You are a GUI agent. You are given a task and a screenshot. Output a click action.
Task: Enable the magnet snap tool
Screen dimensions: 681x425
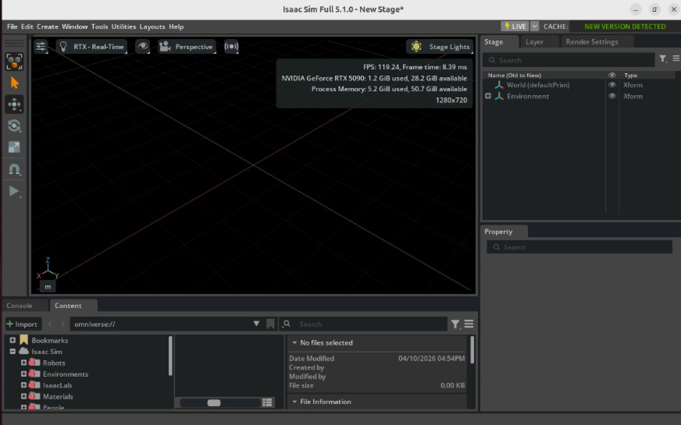tap(14, 169)
